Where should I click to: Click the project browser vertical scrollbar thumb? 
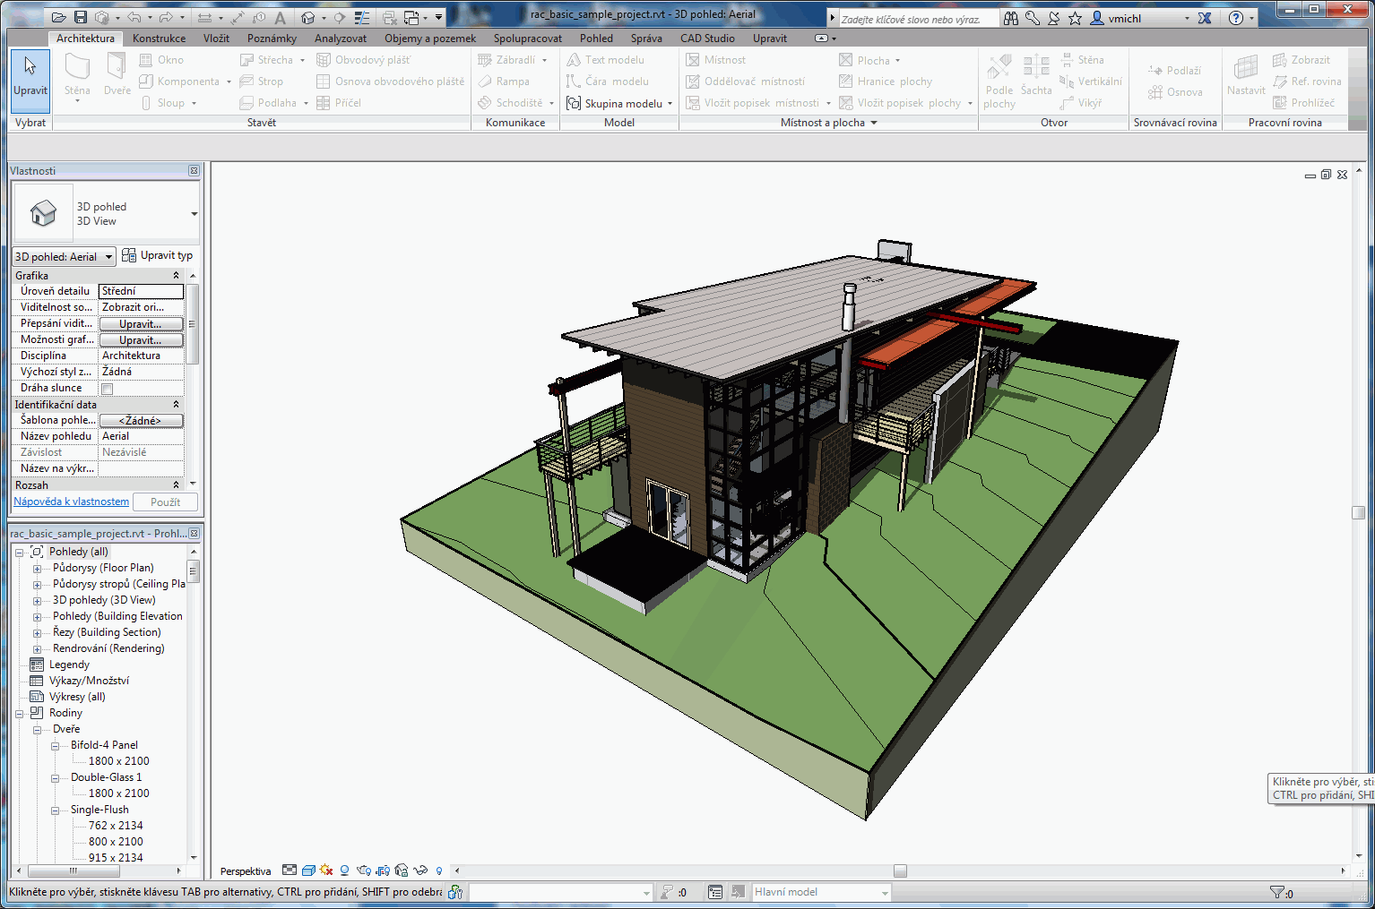(x=193, y=571)
